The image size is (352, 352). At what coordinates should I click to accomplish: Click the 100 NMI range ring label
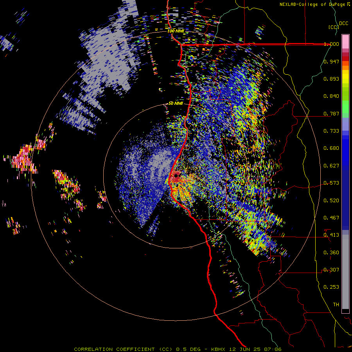click(x=175, y=31)
